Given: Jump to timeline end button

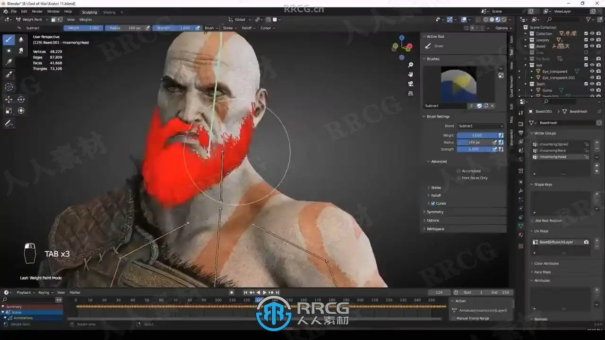Looking at the screenshot, I should (277, 292).
